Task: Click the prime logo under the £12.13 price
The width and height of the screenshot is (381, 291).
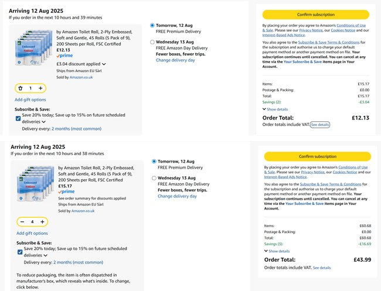Action: (x=65, y=56)
